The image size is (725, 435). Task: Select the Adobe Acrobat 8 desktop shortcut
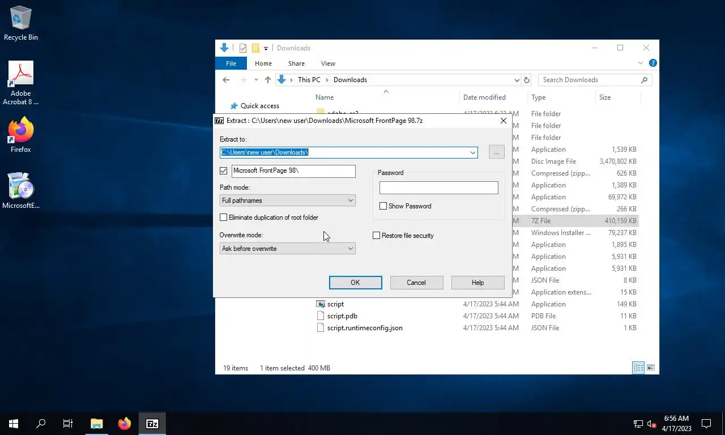21,83
